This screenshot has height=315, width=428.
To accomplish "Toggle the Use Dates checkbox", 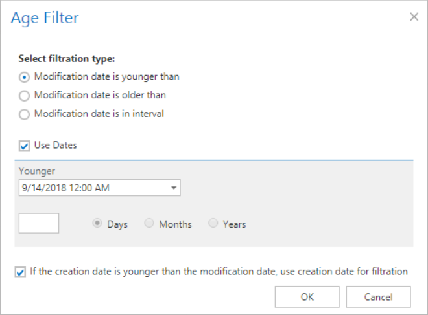I will pyautogui.click(x=25, y=146).
